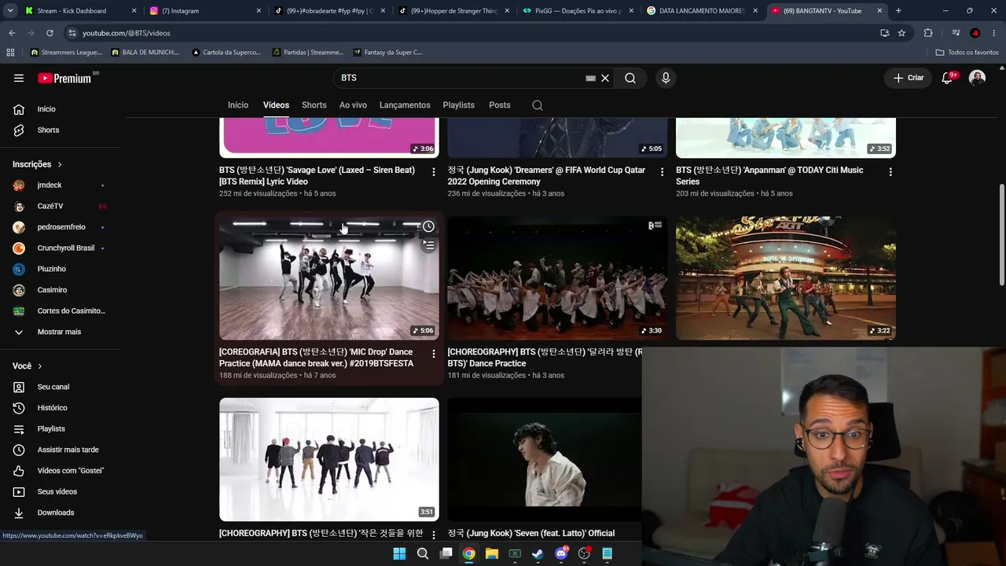Switch to the Instagram browser tab
The height and width of the screenshot is (566, 1006).
click(x=204, y=11)
